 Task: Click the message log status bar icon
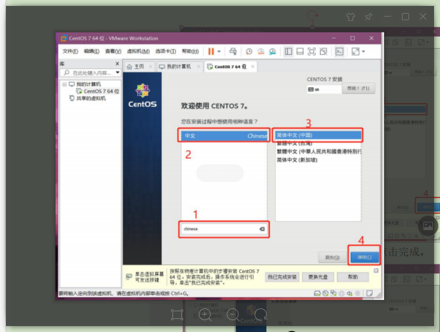click(370, 293)
